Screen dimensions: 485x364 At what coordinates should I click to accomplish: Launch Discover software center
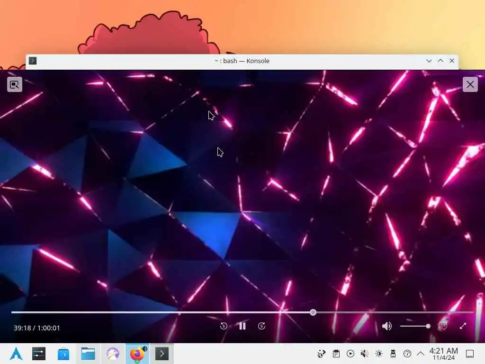[x=63, y=354]
